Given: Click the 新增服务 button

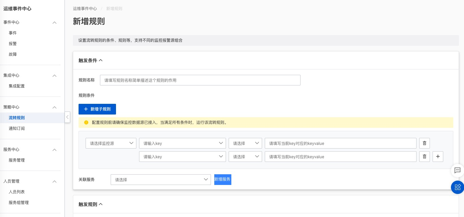Looking at the screenshot, I should pos(223,180).
